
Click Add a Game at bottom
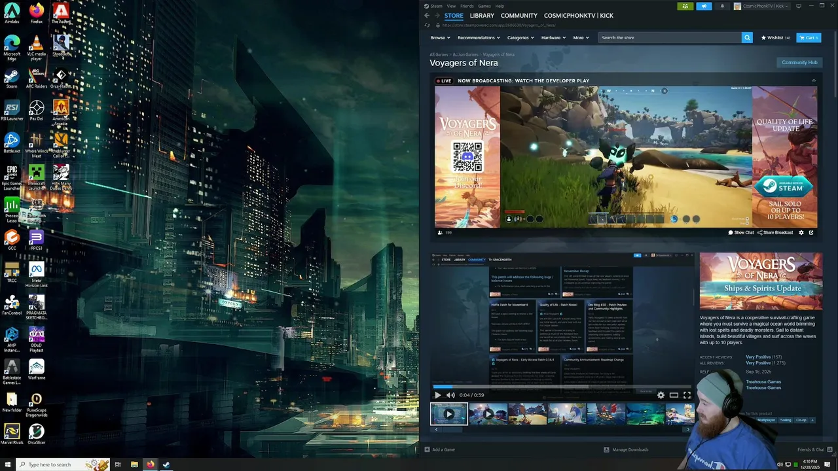439,449
